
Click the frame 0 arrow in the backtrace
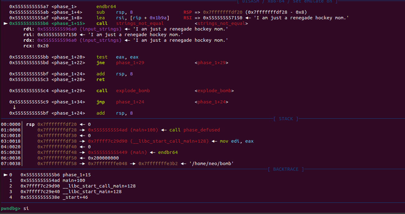point(5,175)
